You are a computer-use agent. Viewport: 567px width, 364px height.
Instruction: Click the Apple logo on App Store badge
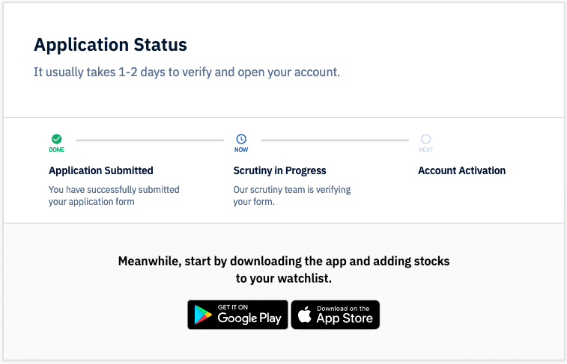[x=305, y=314]
